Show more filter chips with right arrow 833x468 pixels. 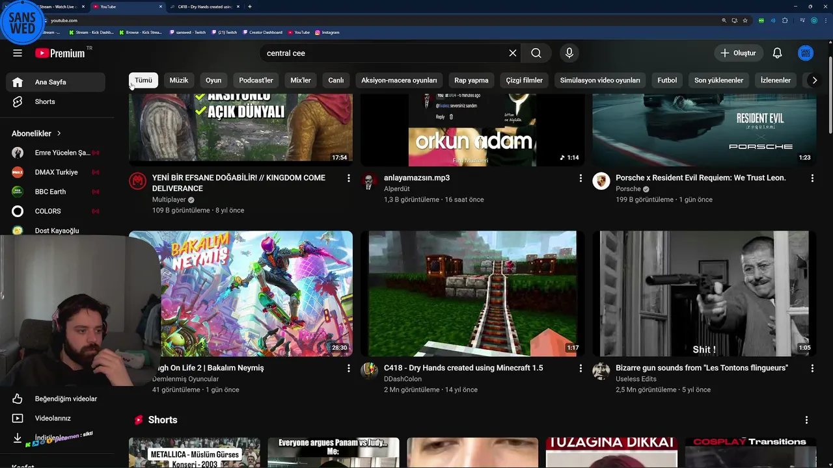(x=814, y=80)
